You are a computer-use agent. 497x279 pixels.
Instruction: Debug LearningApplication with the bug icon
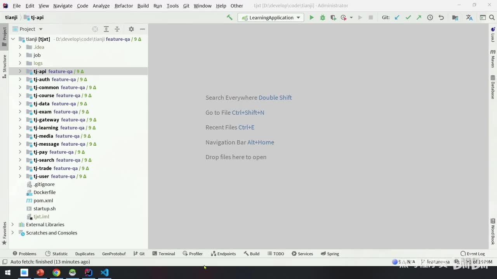[322, 17]
